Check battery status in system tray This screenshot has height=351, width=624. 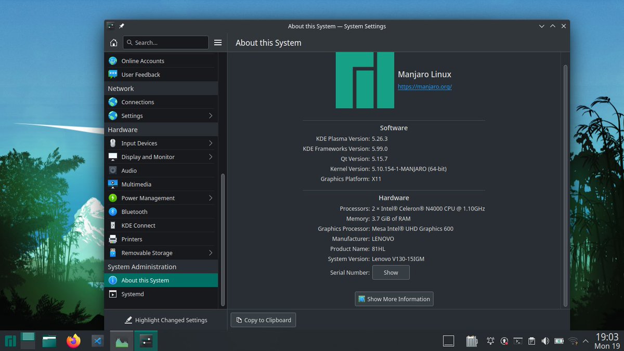(559, 342)
